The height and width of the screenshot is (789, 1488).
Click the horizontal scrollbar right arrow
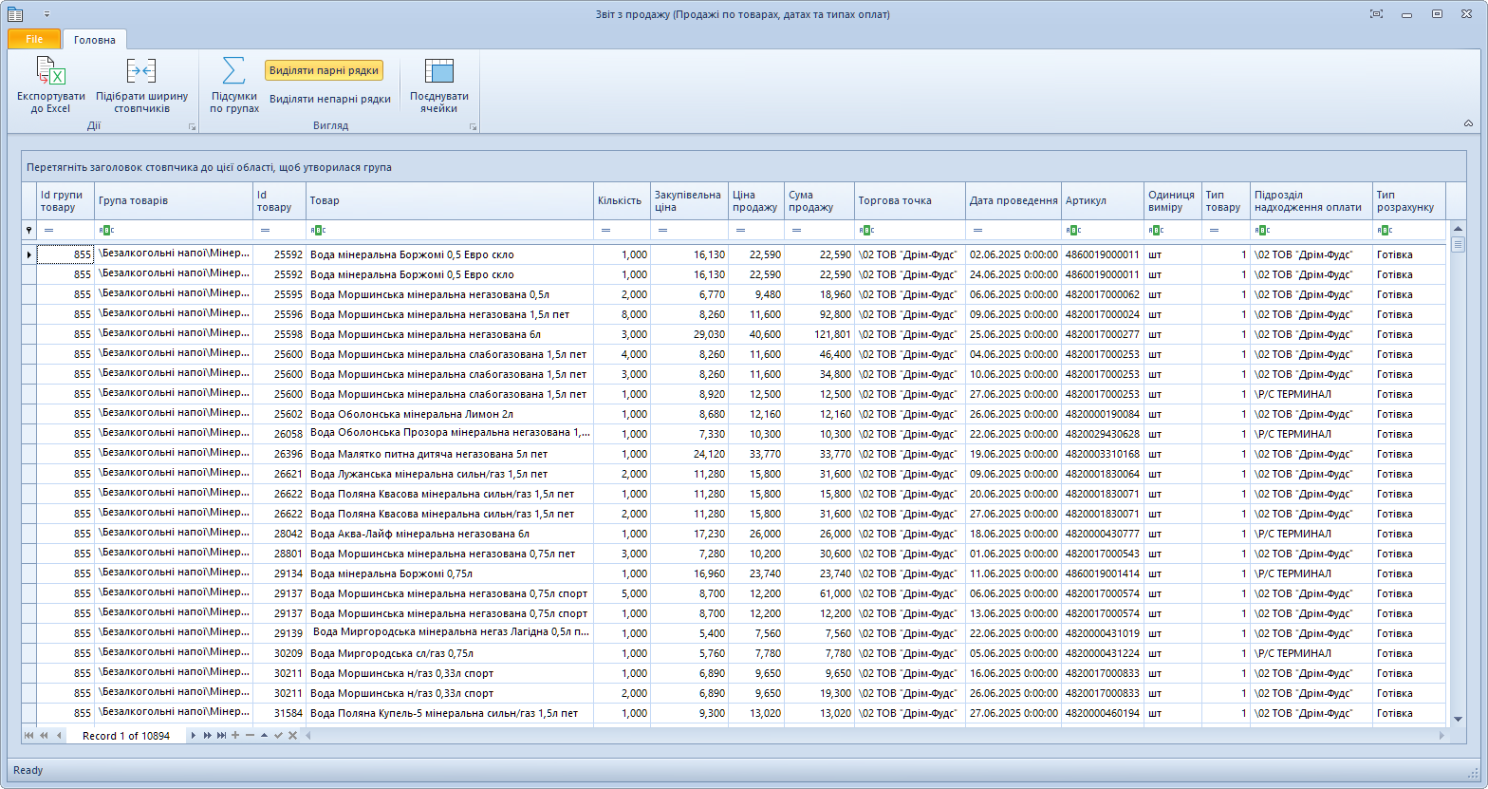[x=1442, y=736]
